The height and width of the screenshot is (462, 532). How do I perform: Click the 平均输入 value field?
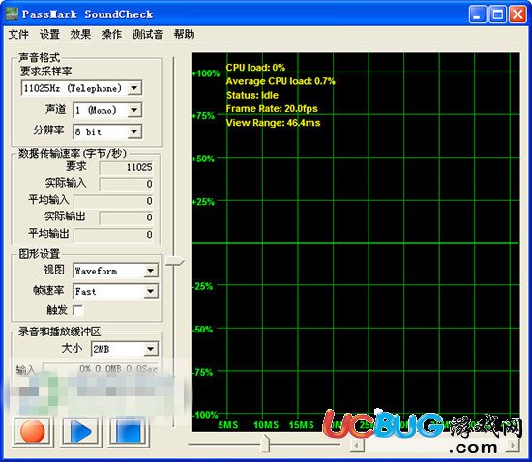click(x=113, y=201)
